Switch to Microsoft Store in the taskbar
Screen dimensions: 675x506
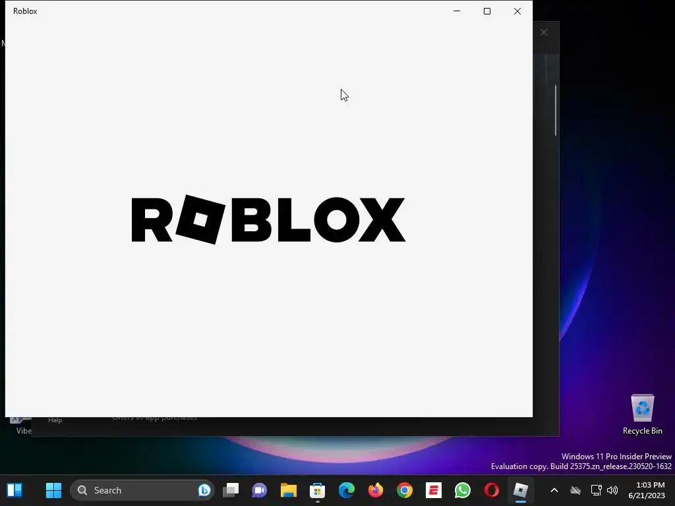tap(317, 490)
